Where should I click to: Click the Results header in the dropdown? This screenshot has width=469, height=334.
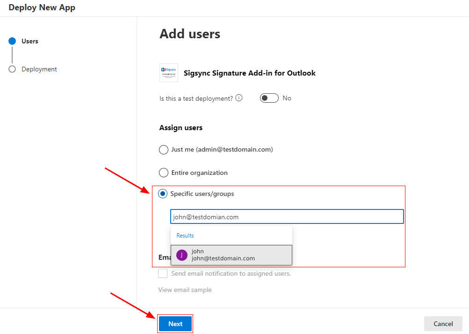185,236
